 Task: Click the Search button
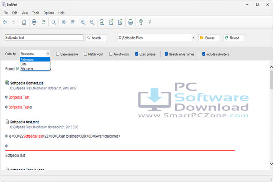96,38
